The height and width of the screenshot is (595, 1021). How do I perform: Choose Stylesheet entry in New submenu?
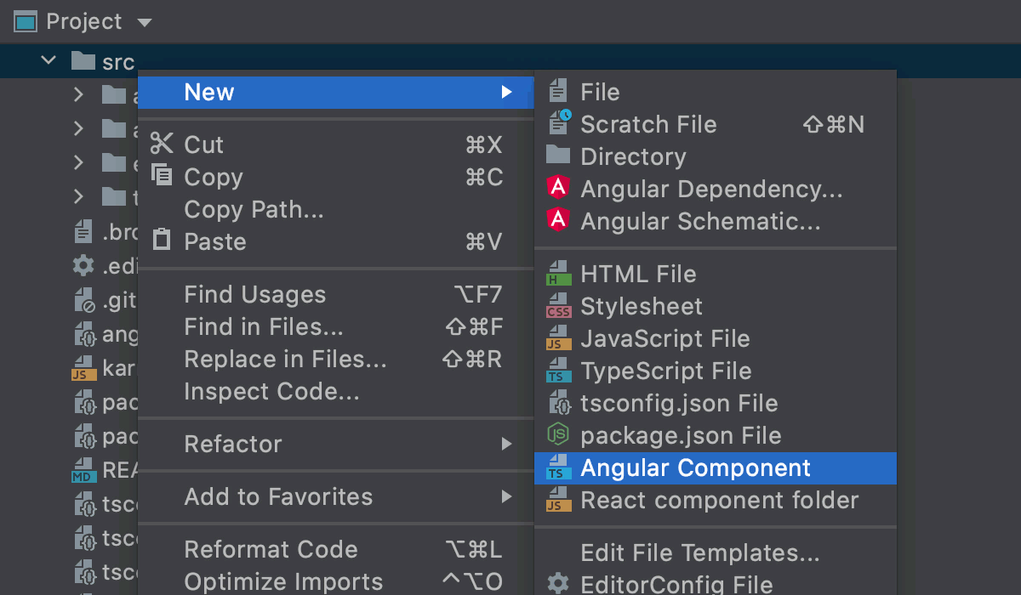[716, 306]
